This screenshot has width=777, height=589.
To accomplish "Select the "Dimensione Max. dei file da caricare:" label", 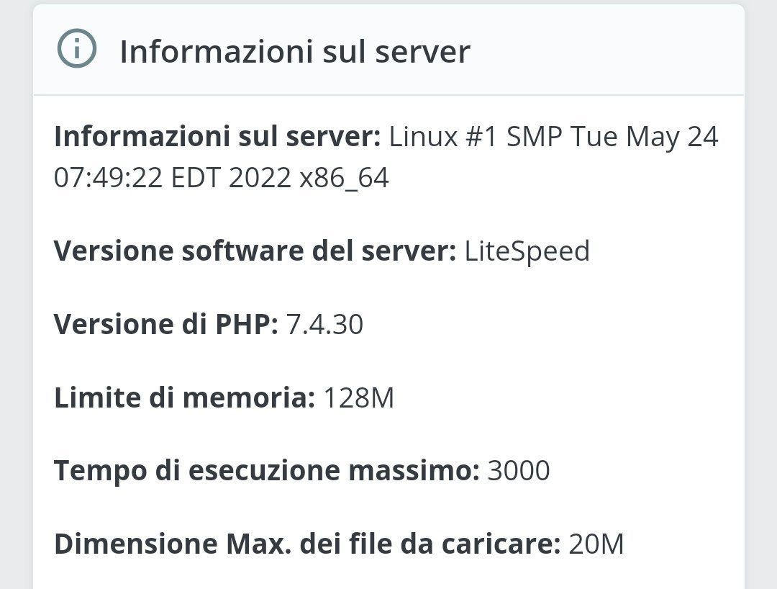I will [307, 544].
